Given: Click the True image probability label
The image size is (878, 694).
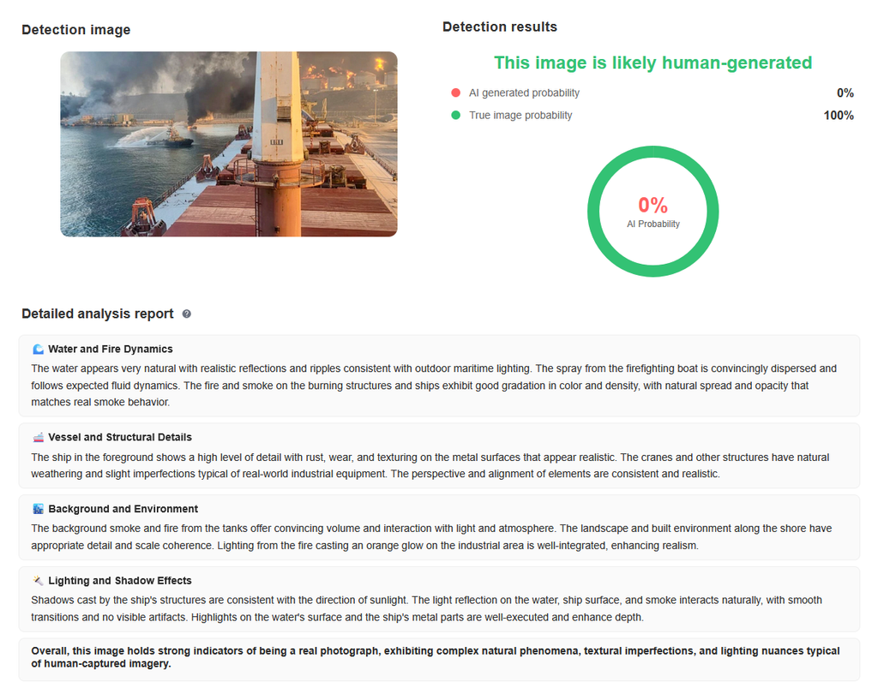Looking at the screenshot, I should tap(520, 116).
